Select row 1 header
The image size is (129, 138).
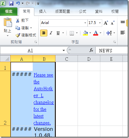click(5, 67)
